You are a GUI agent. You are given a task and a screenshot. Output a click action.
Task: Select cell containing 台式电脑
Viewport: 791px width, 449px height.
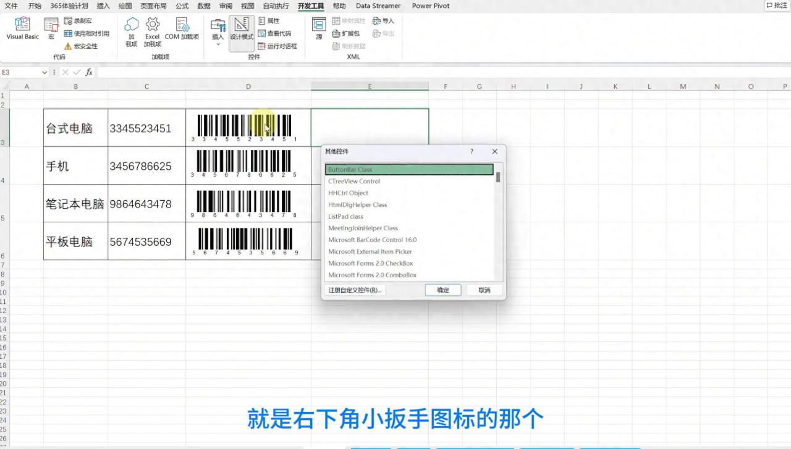75,128
